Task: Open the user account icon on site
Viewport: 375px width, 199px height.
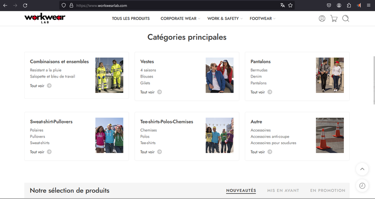Action: (x=322, y=18)
